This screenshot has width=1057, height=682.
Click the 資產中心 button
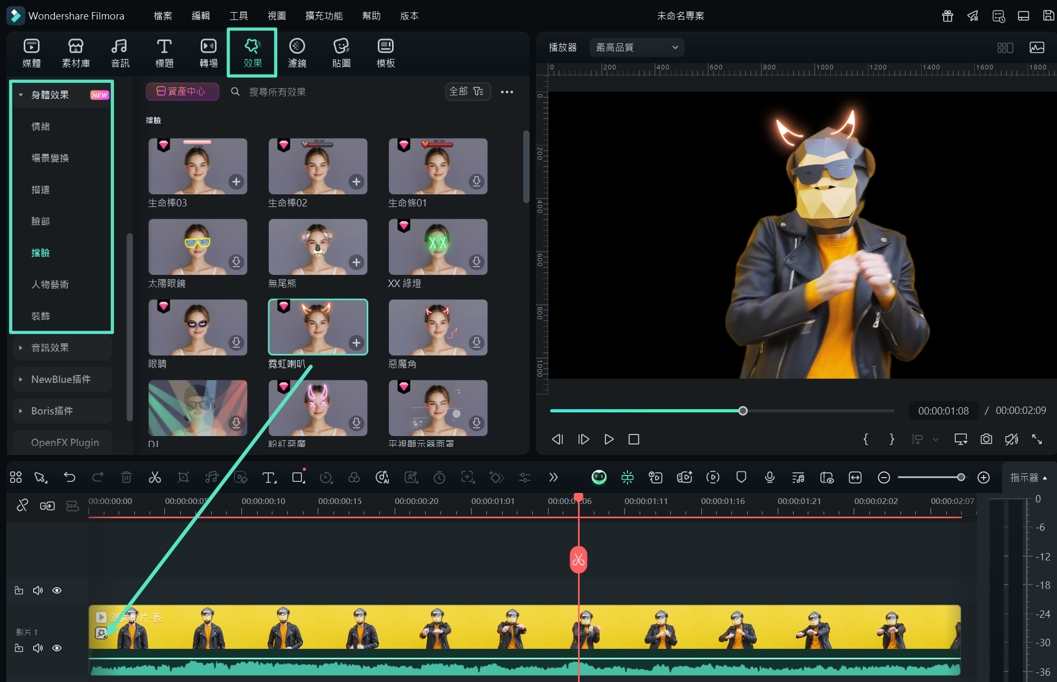point(182,92)
